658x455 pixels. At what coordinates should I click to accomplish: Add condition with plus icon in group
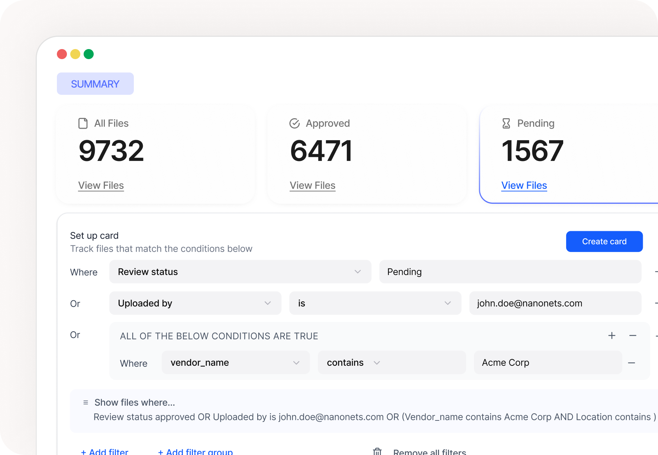[x=612, y=336]
